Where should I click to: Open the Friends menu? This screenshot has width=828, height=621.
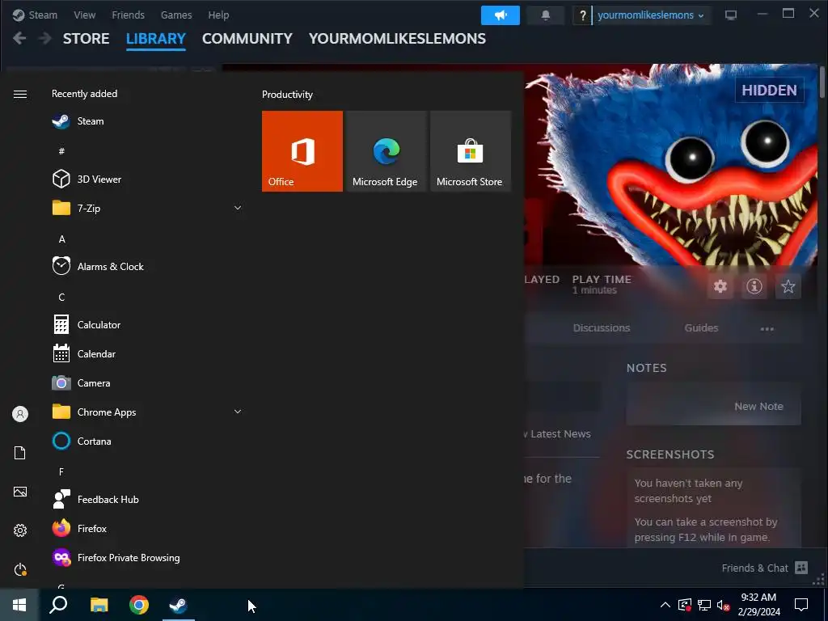pos(128,15)
